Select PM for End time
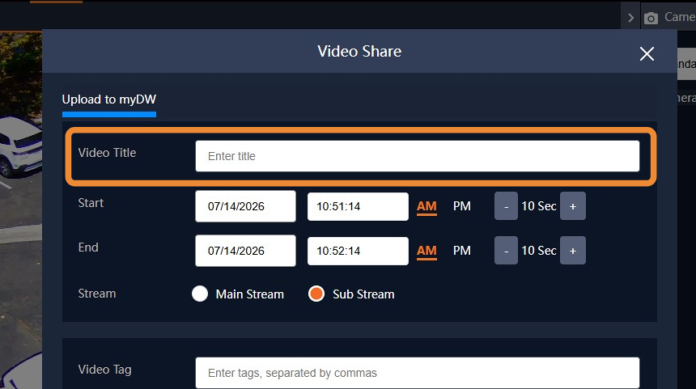 tap(461, 251)
